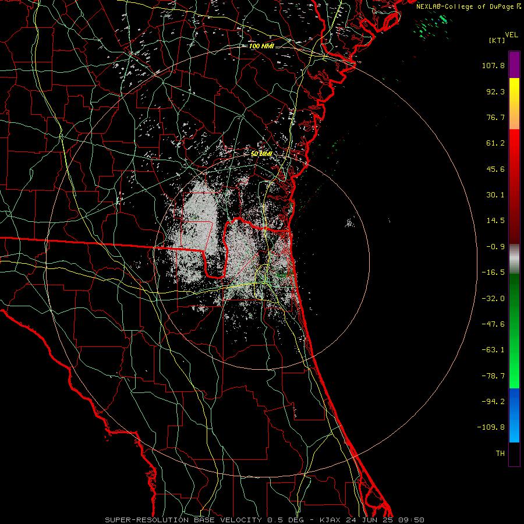
Task: Click the -16.5 velocity scale value
Action: [x=493, y=272]
